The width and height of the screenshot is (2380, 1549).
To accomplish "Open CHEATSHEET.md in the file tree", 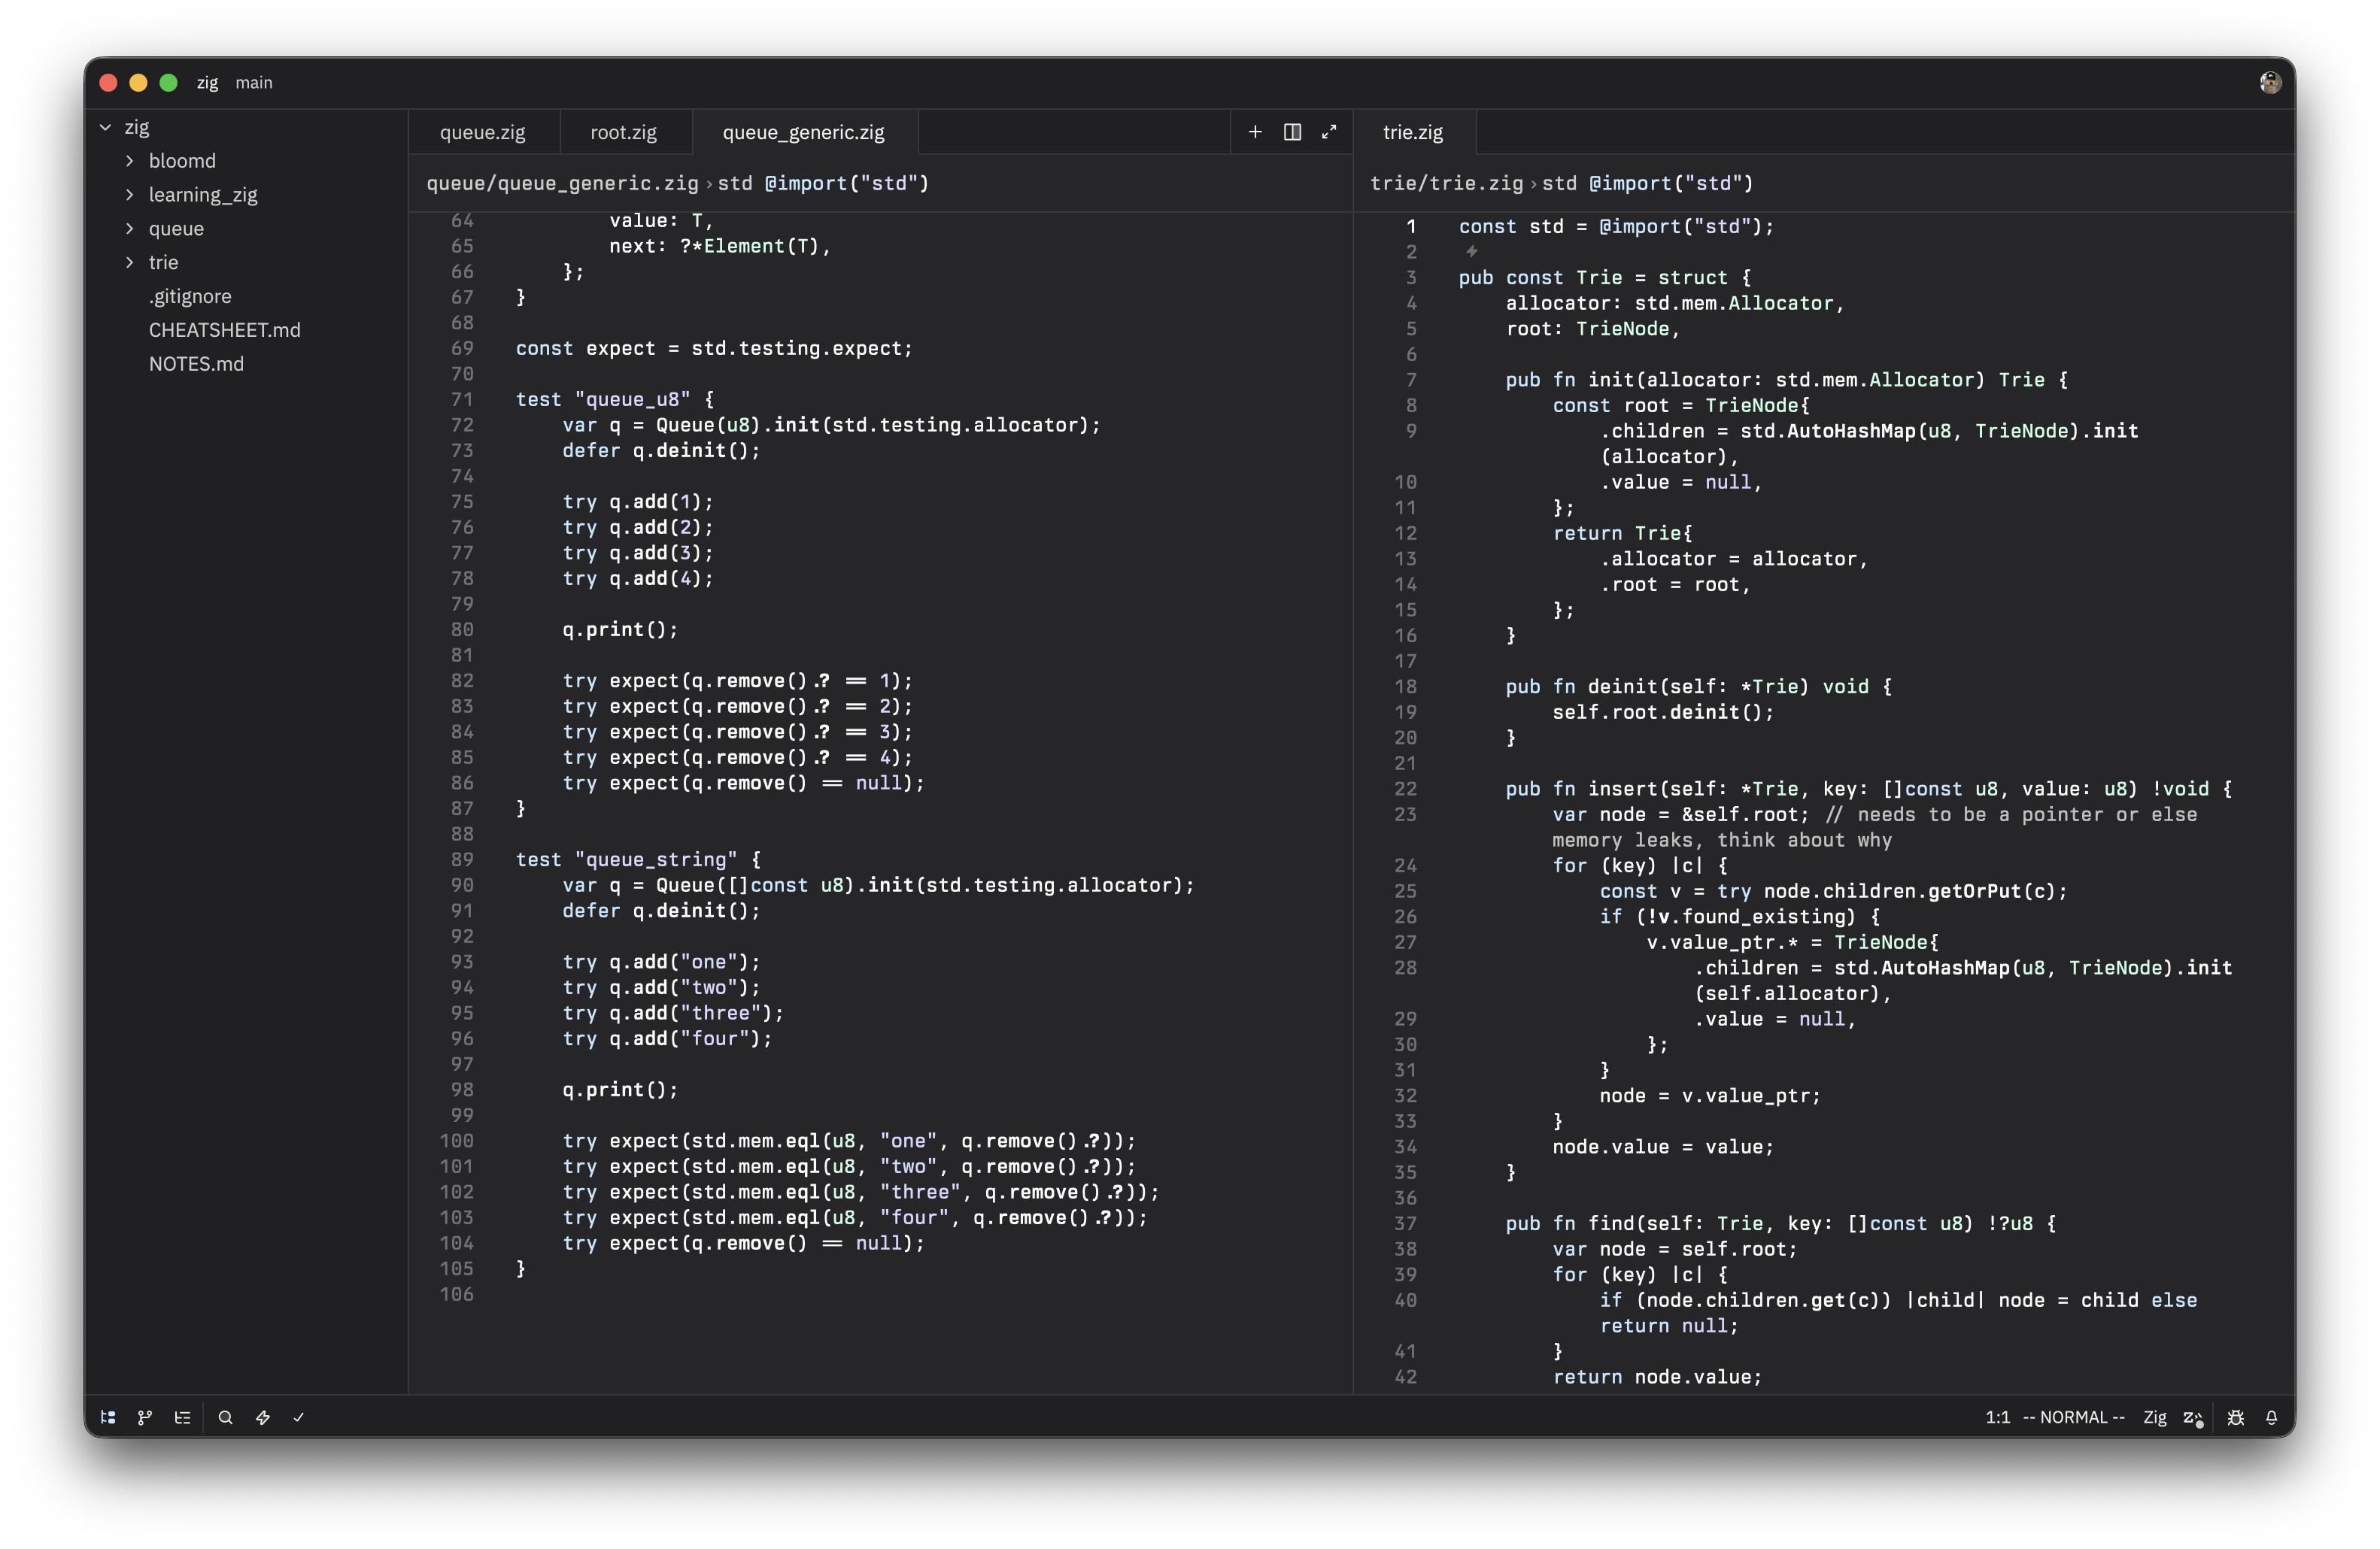I will click(224, 330).
